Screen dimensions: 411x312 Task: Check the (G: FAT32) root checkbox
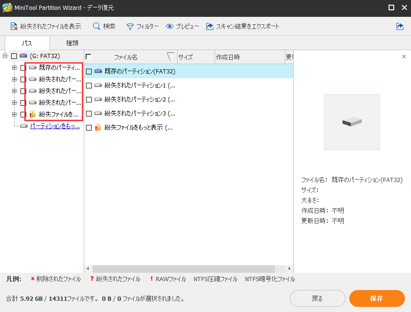coord(13,55)
